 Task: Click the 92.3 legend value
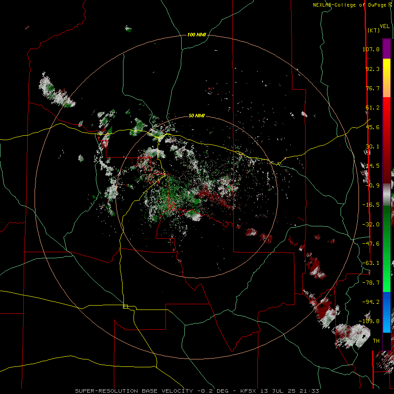coord(373,69)
